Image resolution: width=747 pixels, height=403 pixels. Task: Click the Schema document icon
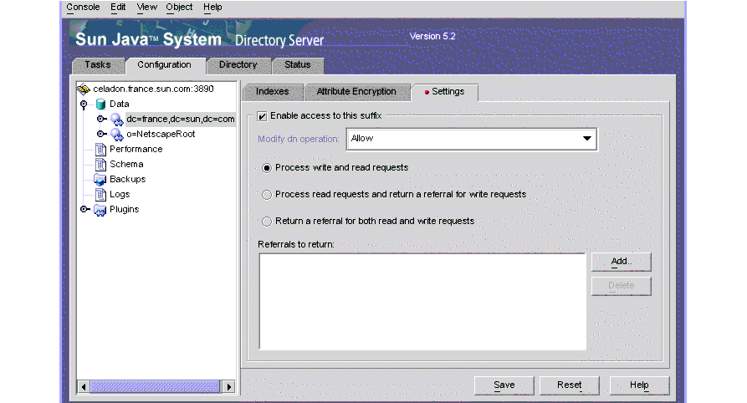click(x=100, y=165)
